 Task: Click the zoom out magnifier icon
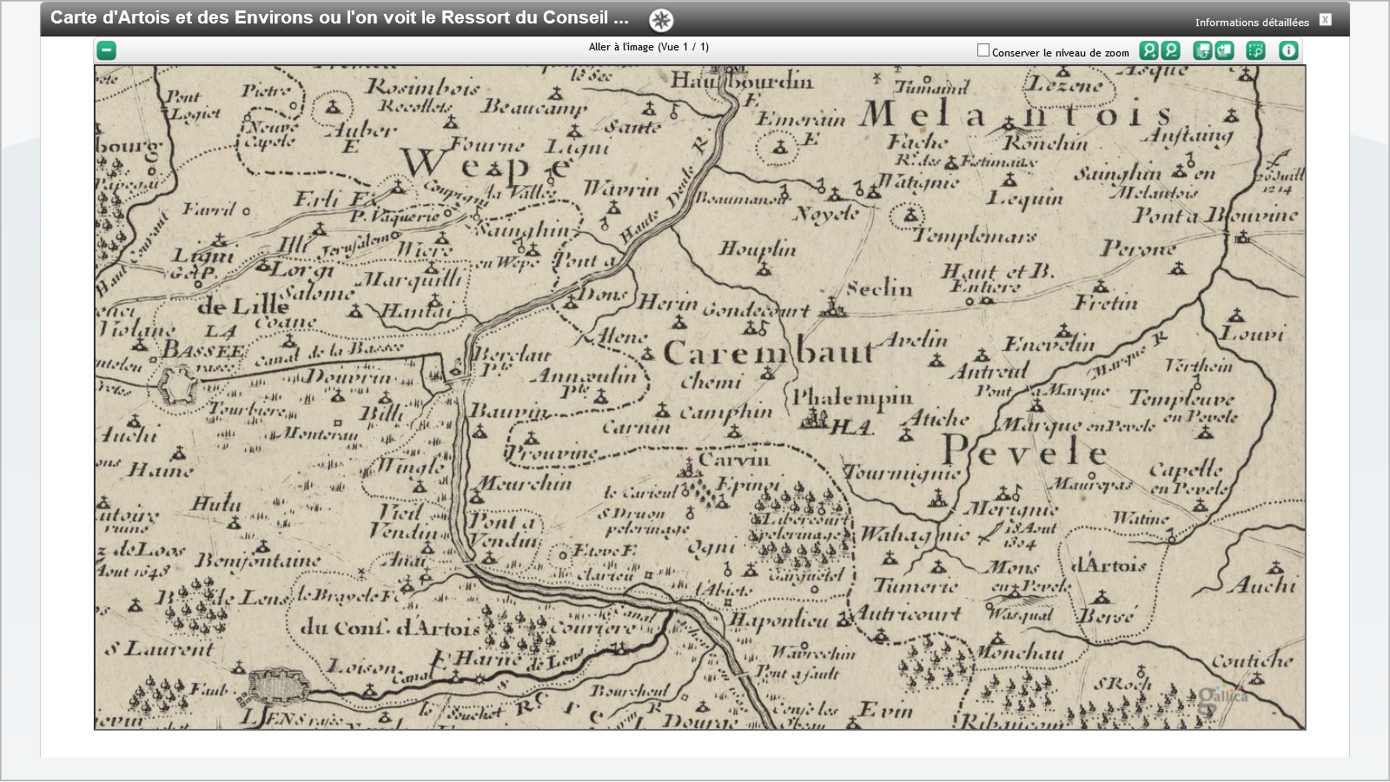[x=1170, y=50]
